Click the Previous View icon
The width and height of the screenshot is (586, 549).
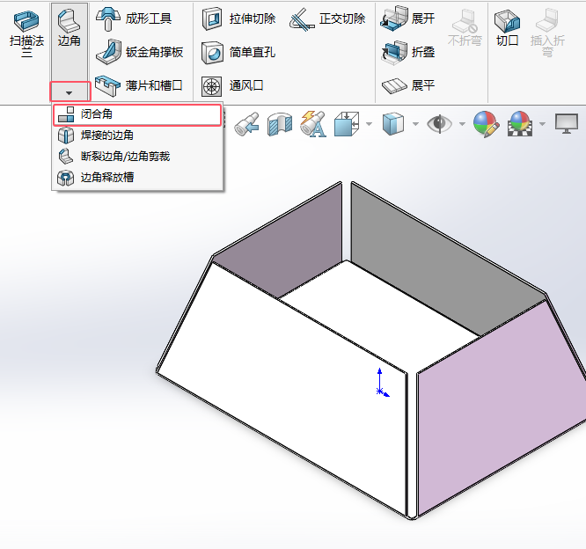point(247,124)
